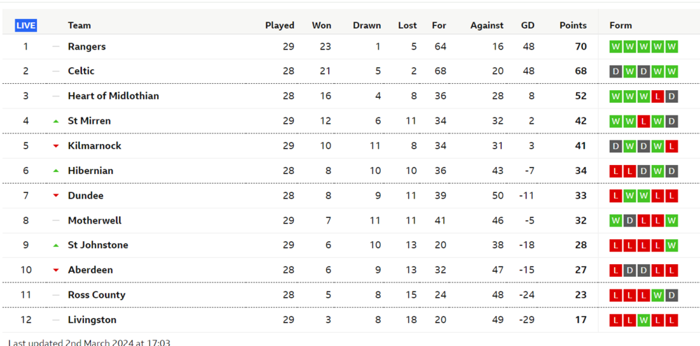Click Celtic's first grey D form box
The image size is (700, 346).
tap(615, 71)
